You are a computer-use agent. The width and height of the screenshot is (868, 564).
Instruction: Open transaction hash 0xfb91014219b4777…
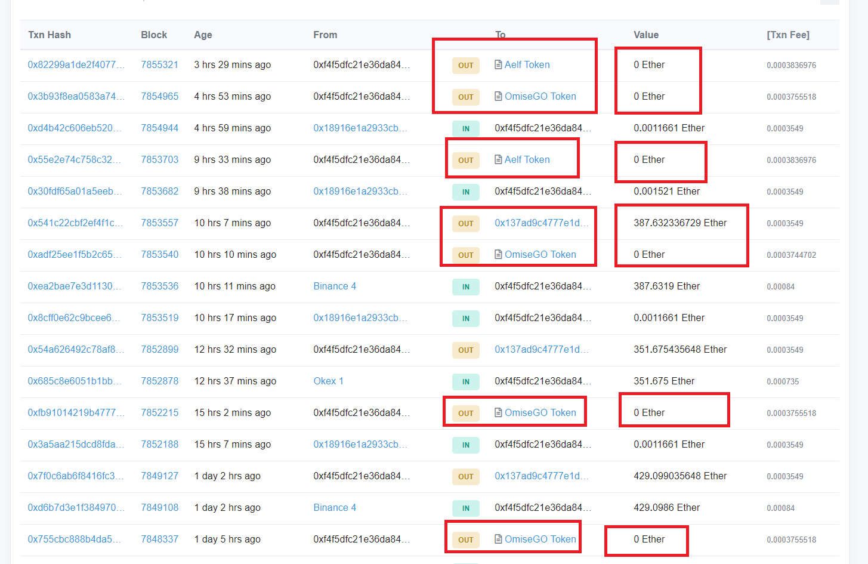[76, 412]
